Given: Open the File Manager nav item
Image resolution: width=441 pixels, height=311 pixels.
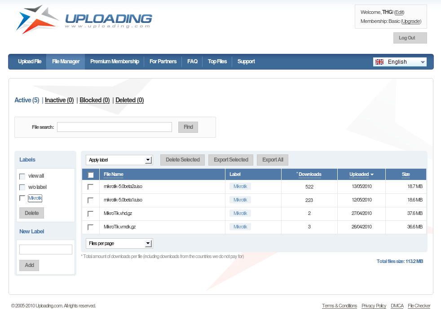Looking at the screenshot, I should click(x=66, y=61).
